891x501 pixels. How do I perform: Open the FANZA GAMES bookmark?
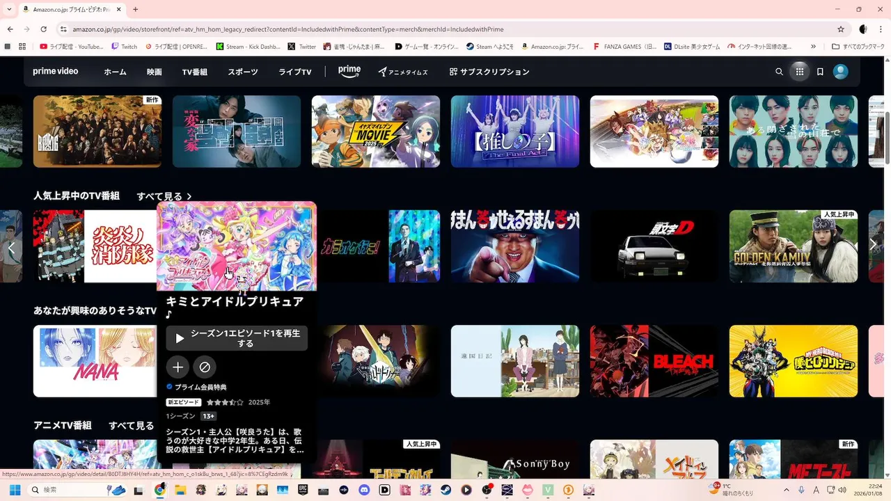[x=624, y=47]
